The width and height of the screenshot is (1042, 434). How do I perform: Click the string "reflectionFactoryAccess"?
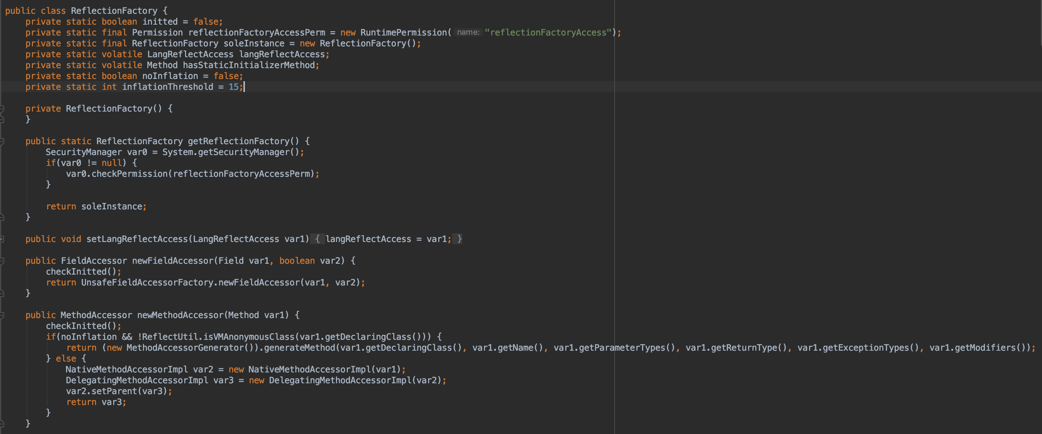[x=548, y=32]
